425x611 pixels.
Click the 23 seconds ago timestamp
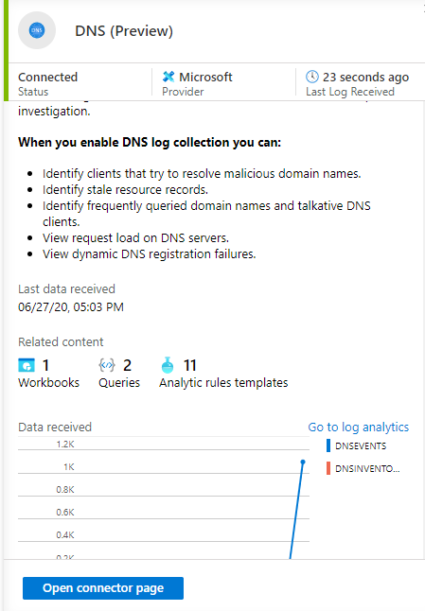pyautogui.click(x=365, y=78)
